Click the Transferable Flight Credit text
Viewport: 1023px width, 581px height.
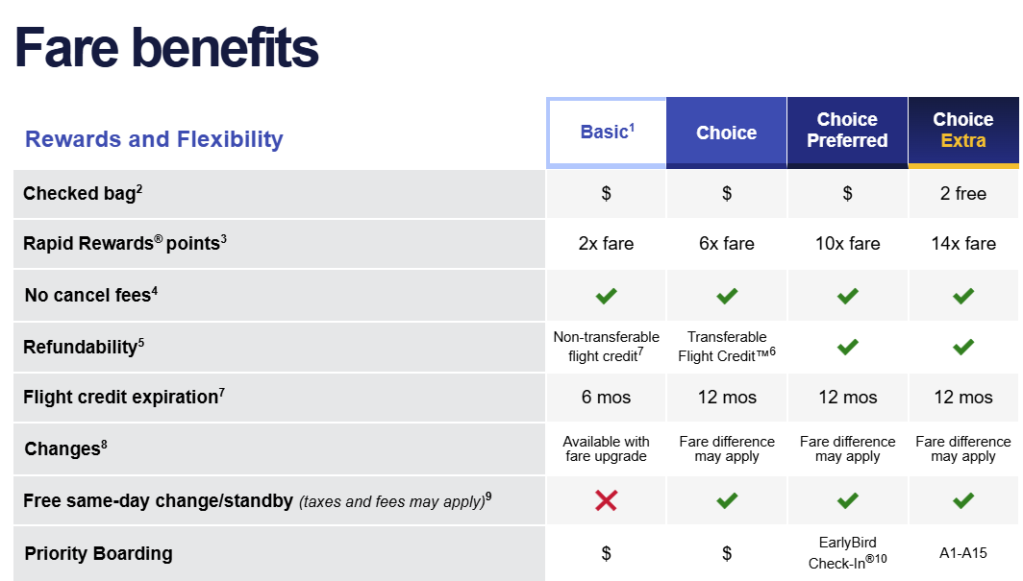tap(727, 347)
